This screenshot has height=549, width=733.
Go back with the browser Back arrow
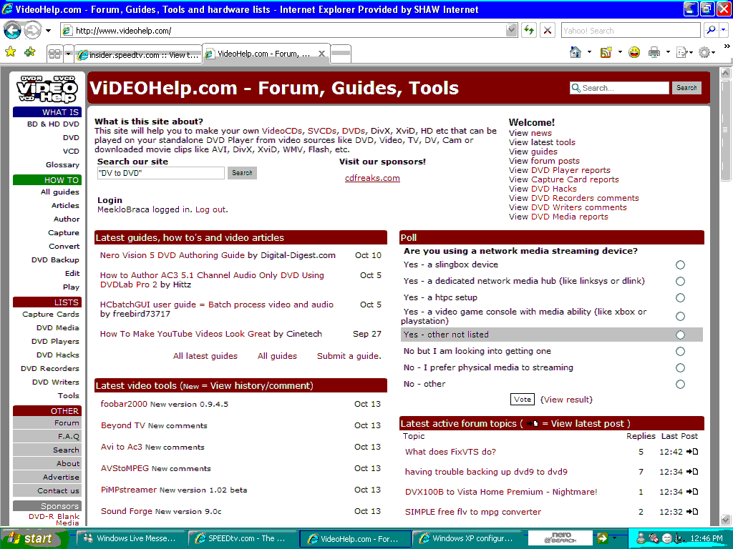12,31
